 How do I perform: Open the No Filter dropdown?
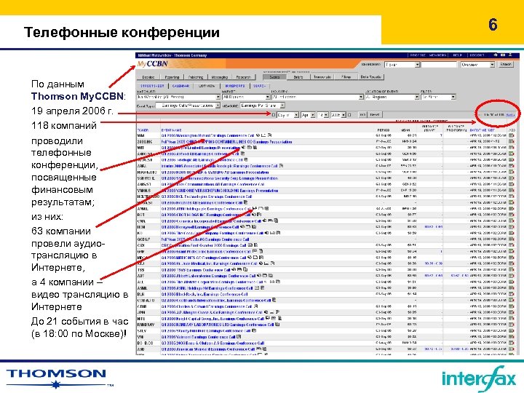(x=438, y=97)
